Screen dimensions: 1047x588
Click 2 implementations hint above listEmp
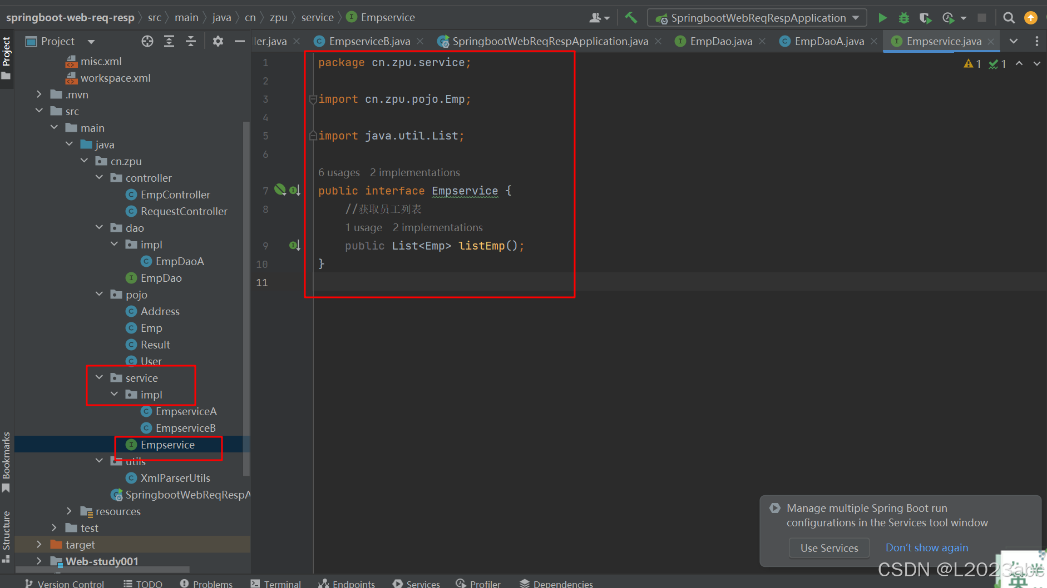pyautogui.click(x=437, y=228)
